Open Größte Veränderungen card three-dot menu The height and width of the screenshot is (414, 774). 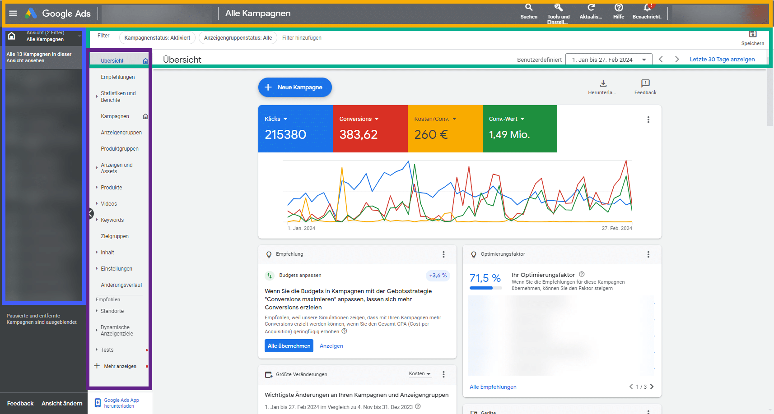[443, 374]
